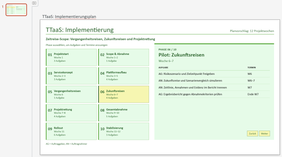Click the Zurück button
The height and width of the screenshot is (157, 282).
coord(252,134)
